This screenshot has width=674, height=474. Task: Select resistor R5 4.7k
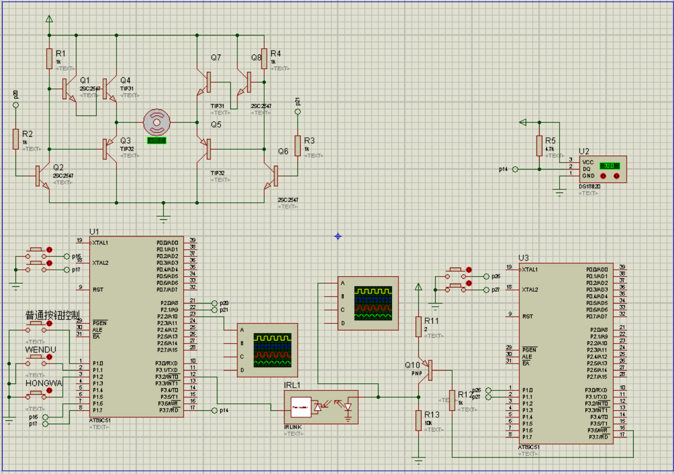coord(539,145)
